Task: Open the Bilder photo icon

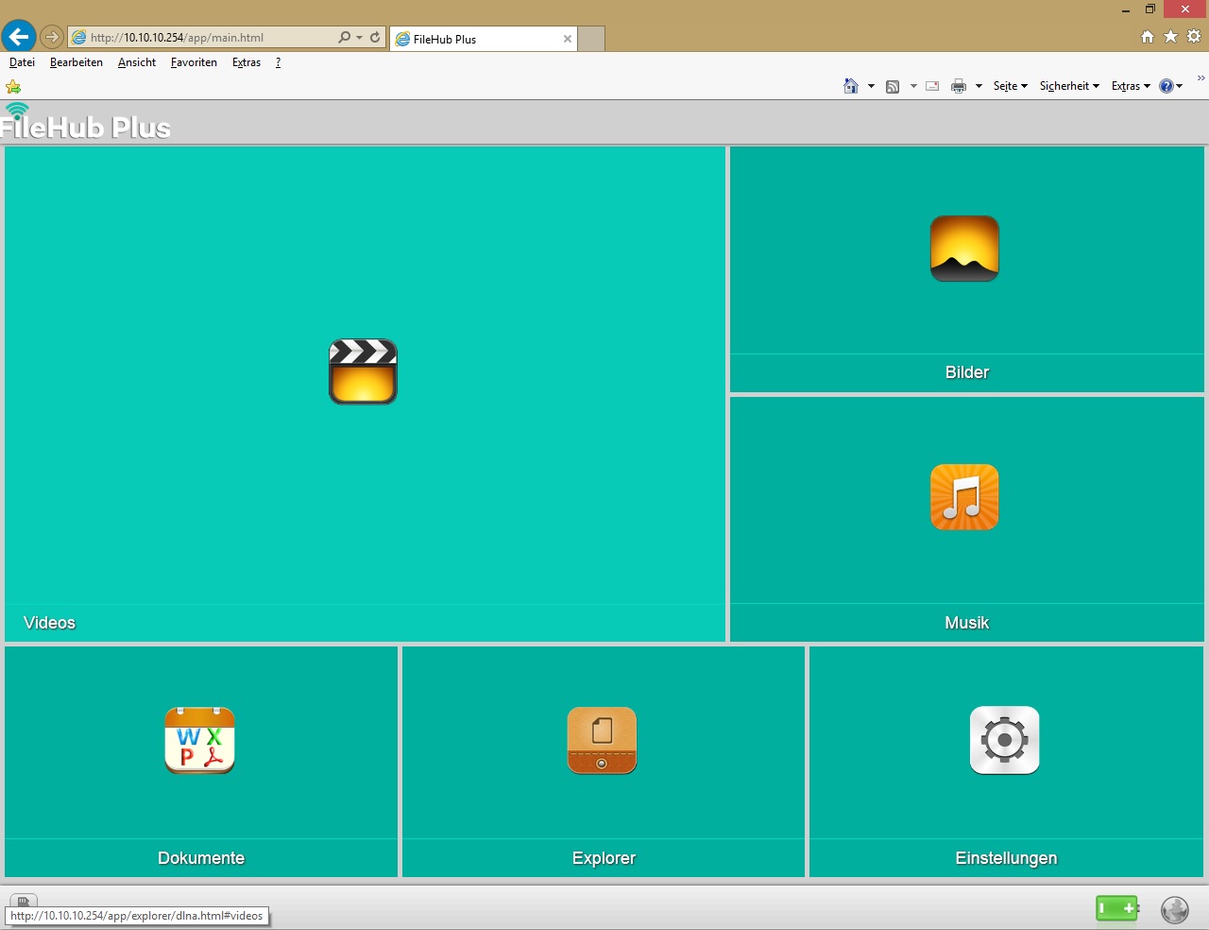Action: pos(964,249)
